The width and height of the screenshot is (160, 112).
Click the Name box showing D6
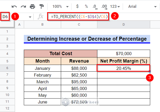coord(5,17)
